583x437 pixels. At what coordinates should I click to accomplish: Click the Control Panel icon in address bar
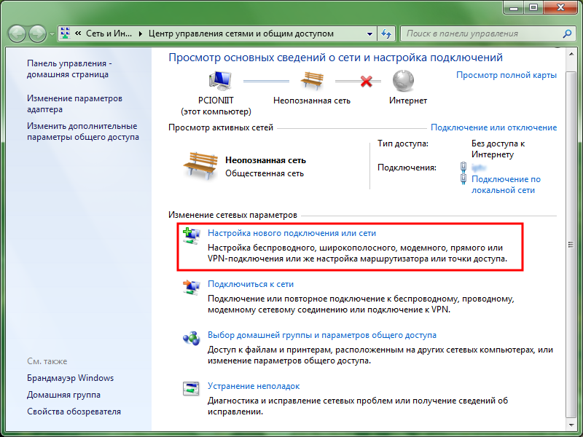tap(65, 33)
